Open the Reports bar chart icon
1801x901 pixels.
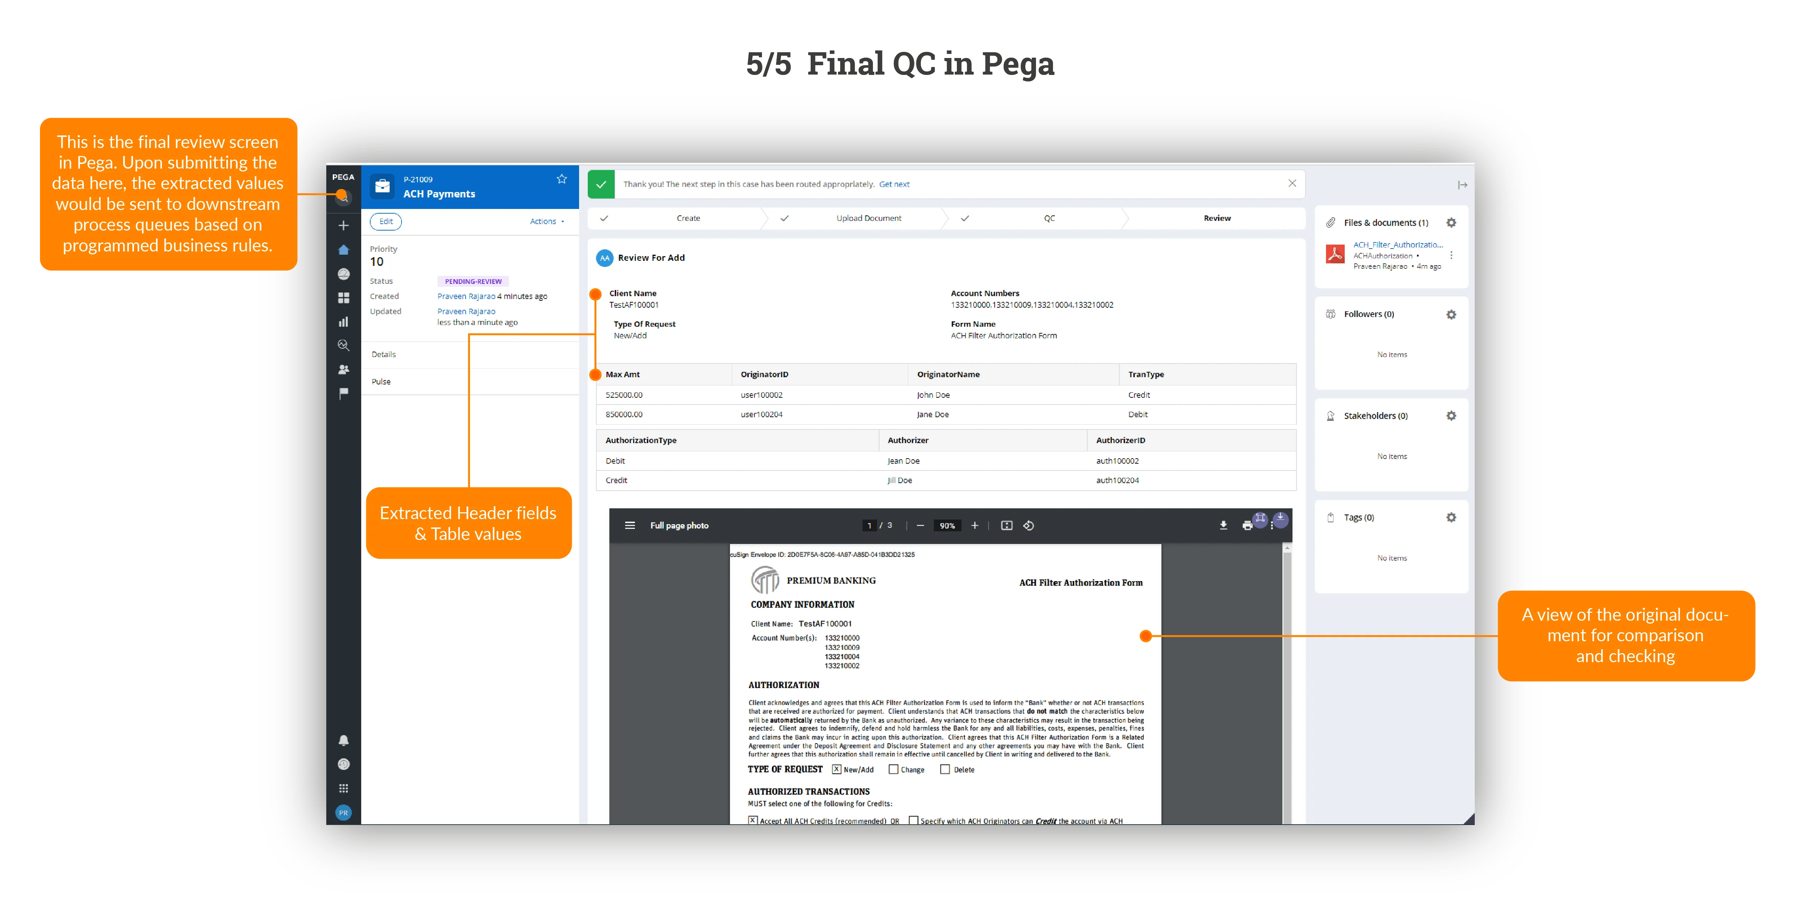[x=343, y=322]
